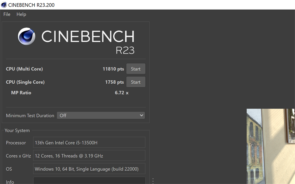Click the CINEBENCH R23 title text
The image size is (295, 184).
pos(88,42)
